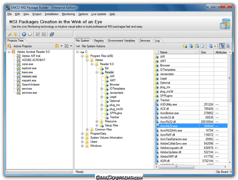Image resolution: width=238 pixels, height=180 pixels.
Task: Click the gray stop monitoring button
Action: [30, 34]
